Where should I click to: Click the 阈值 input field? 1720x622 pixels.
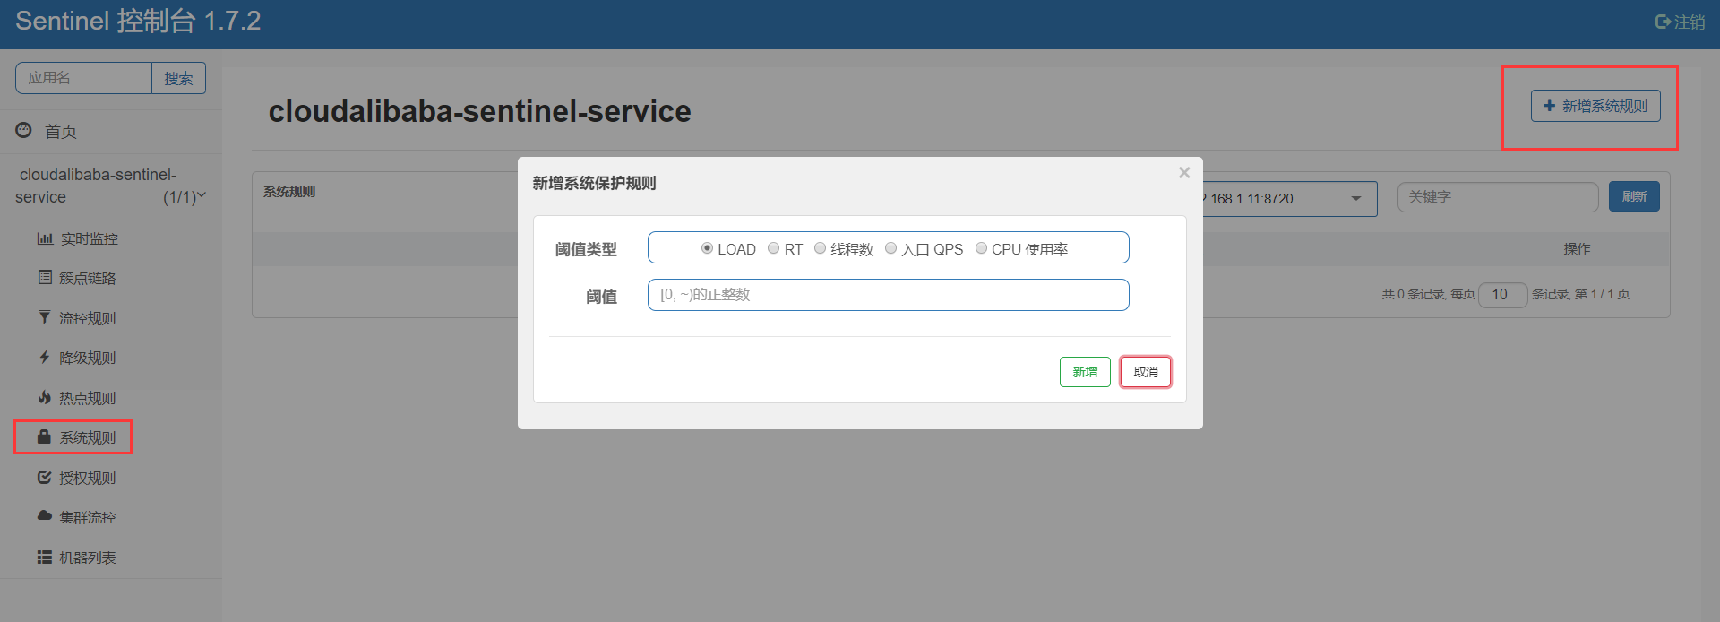[x=888, y=295]
